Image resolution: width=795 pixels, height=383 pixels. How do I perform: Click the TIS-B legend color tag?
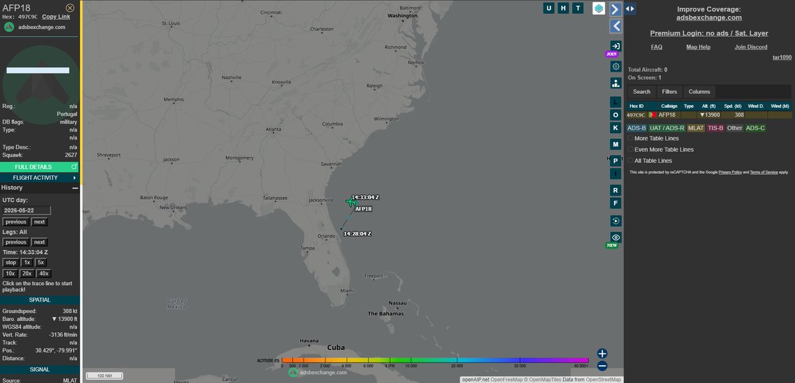click(x=715, y=128)
